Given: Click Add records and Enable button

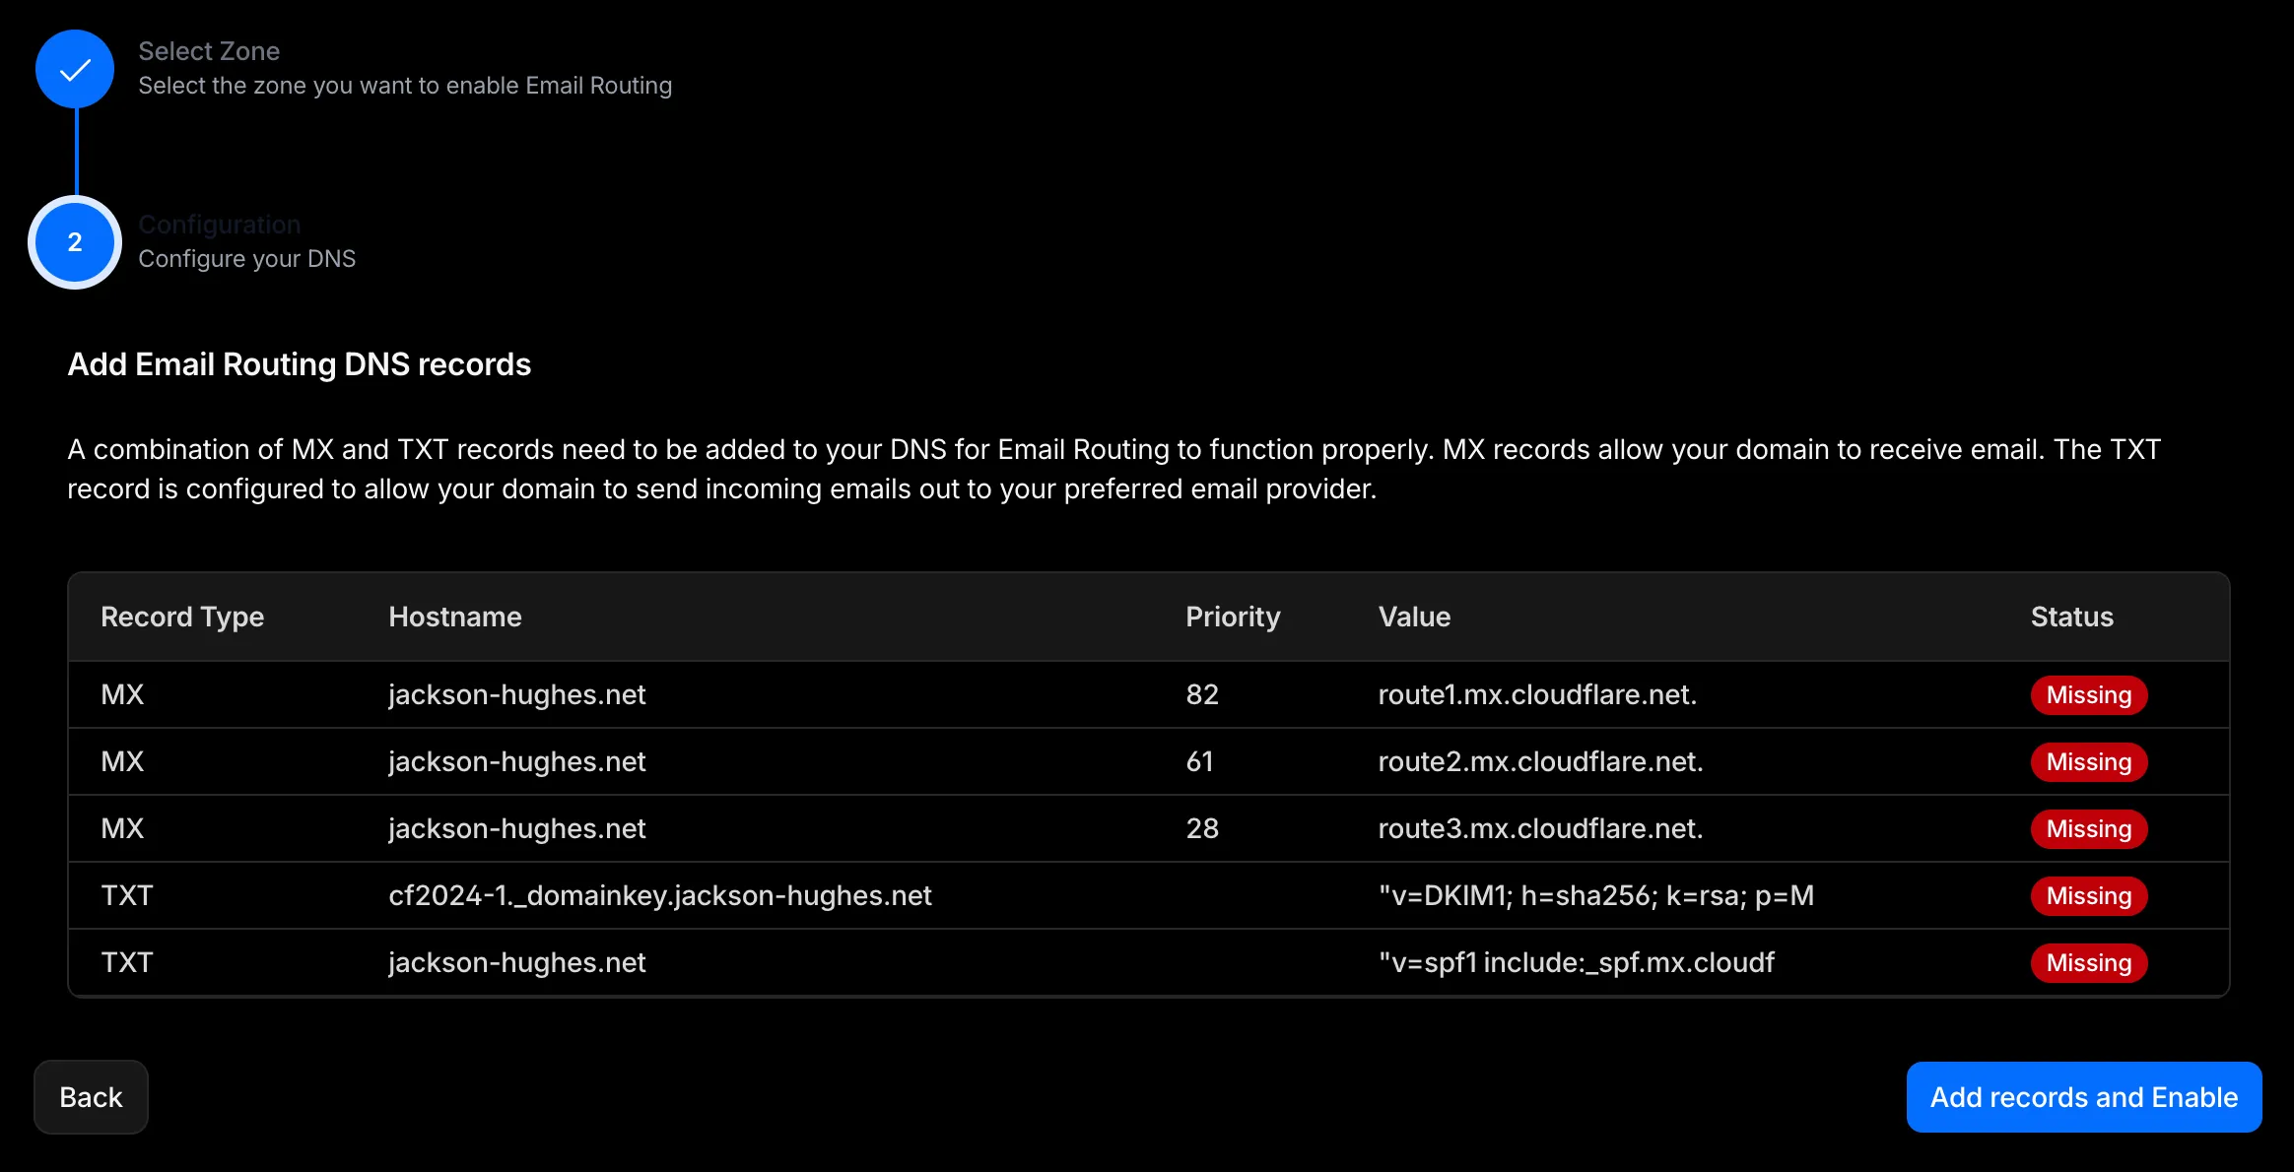Looking at the screenshot, I should coord(2083,1097).
